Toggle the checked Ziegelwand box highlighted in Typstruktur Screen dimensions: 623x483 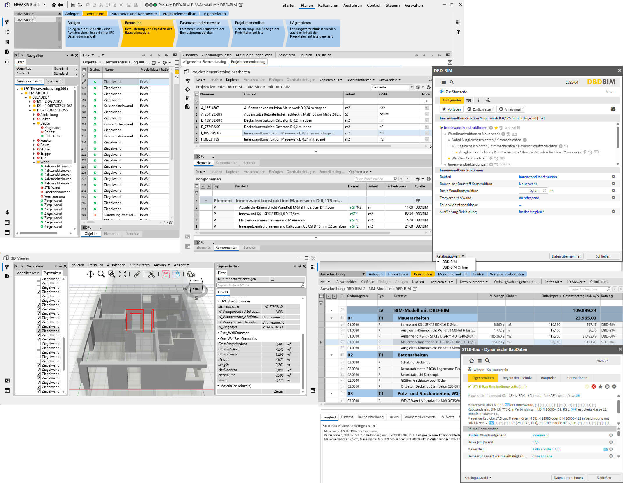click(39, 331)
